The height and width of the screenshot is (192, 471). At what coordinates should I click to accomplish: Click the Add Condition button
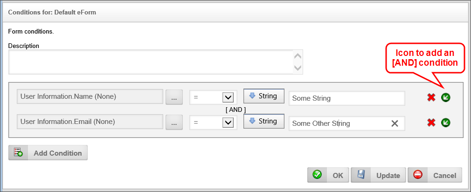(48, 153)
